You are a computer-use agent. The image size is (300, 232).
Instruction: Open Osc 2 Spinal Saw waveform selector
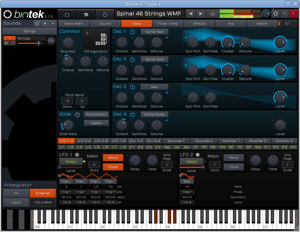[154, 59]
